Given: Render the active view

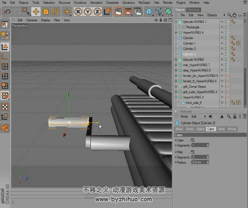Looking at the screenshot, I should [118, 12].
